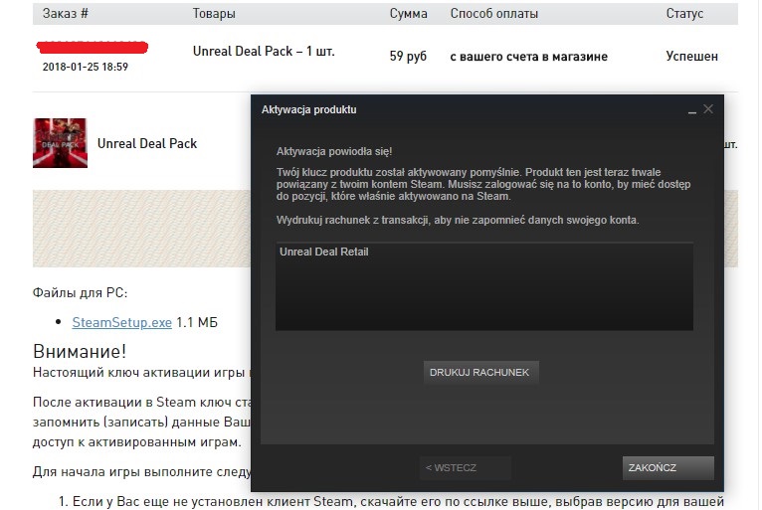The image size is (762, 510).
Task: Click the Unreal Deal Pack thumbnail image
Action: tap(60, 143)
